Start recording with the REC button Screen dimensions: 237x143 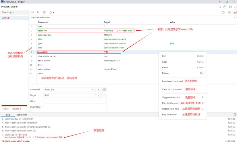[x=235, y=12]
